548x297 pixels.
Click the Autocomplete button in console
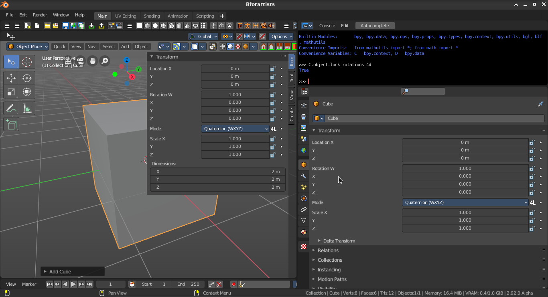(x=375, y=26)
